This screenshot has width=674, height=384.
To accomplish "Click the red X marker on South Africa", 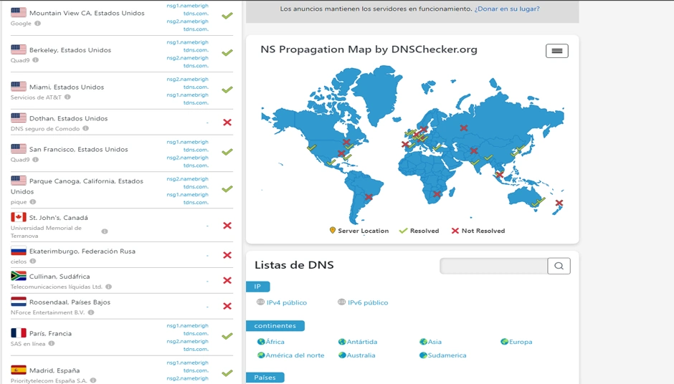I will [437, 194].
